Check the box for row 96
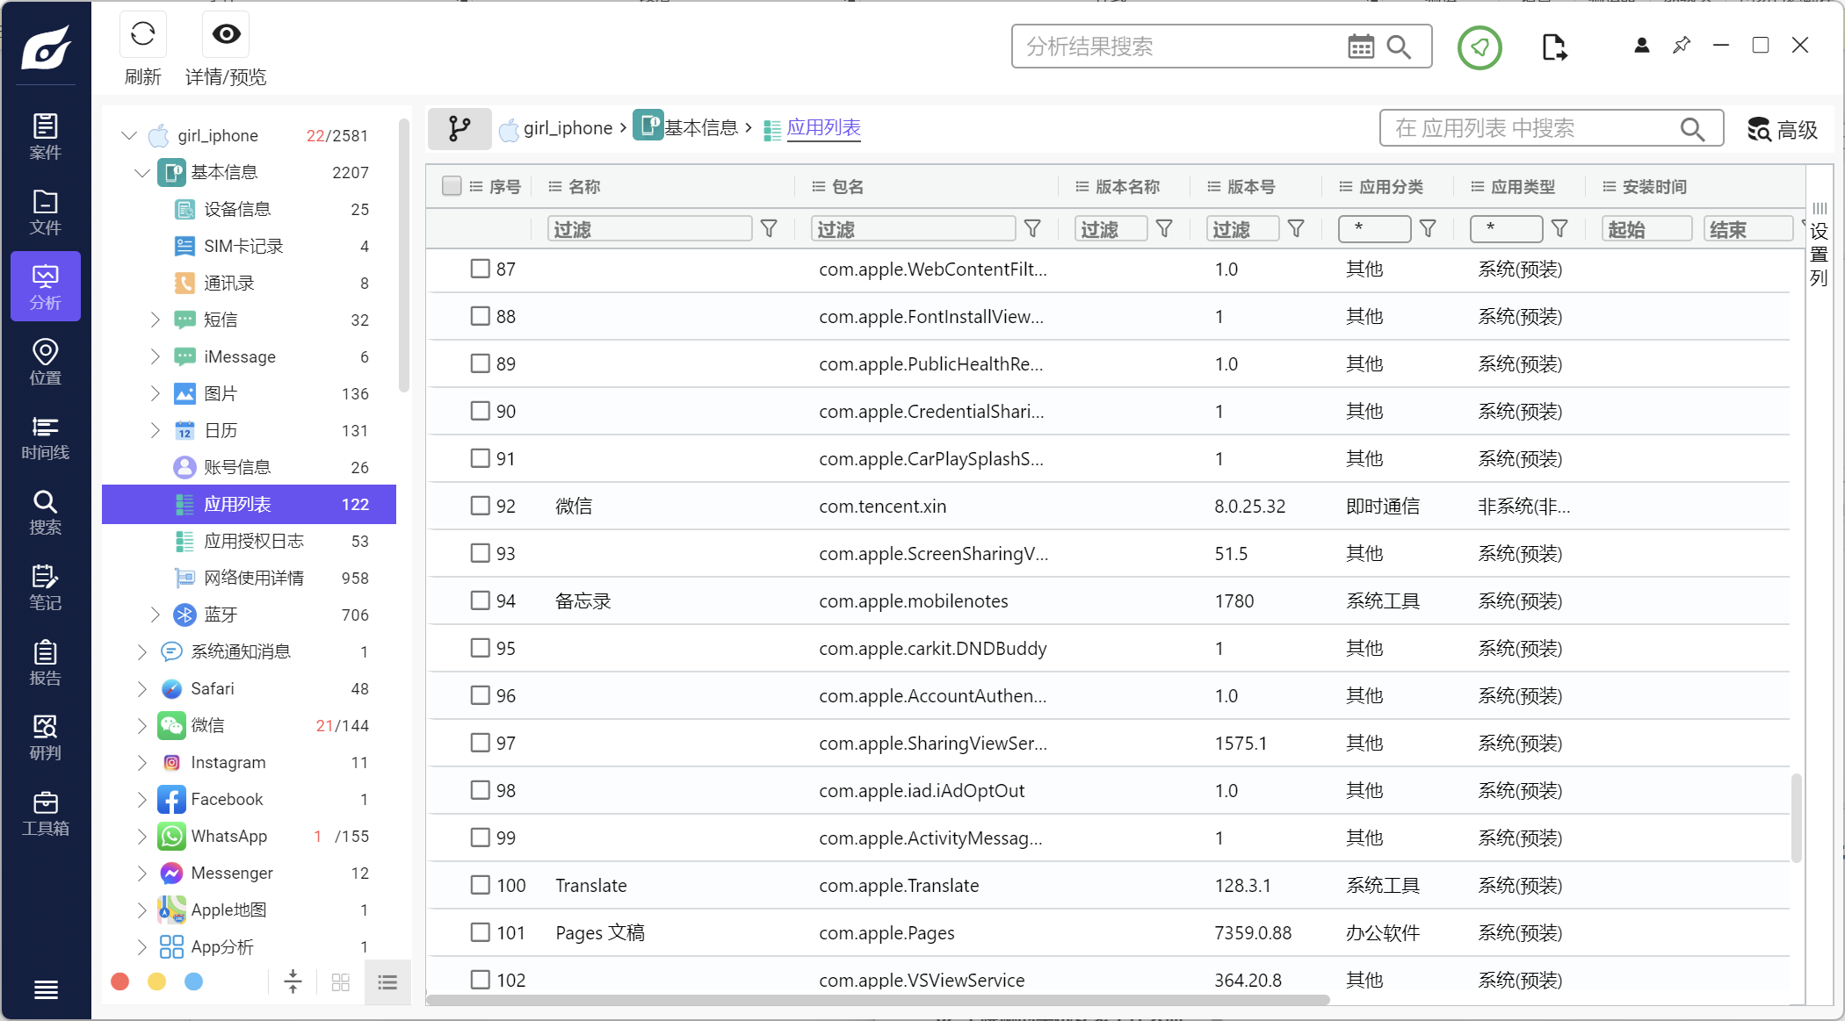The height and width of the screenshot is (1021, 1845). click(480, 695)
